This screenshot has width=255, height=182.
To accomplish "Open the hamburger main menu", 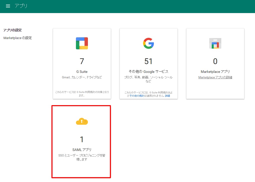I will tap(8, 6).
